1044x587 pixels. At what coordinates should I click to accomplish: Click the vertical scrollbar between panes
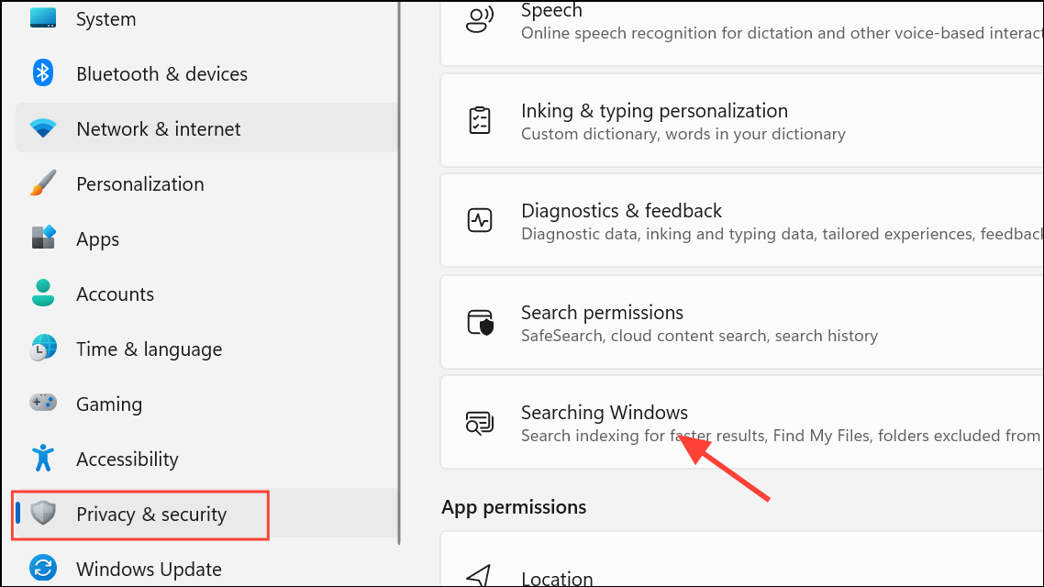(401, 275)
